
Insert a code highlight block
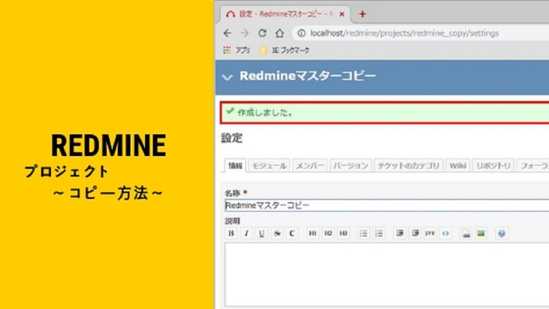(x=446, y=233)
